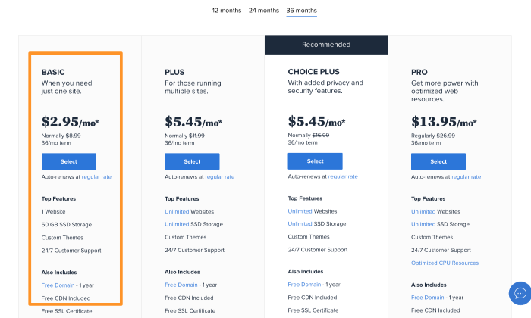Select the Choice Plus plan button
Screen dimensions: 531x318
316,161
